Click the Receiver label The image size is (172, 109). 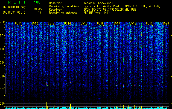(x=56, y=10)
